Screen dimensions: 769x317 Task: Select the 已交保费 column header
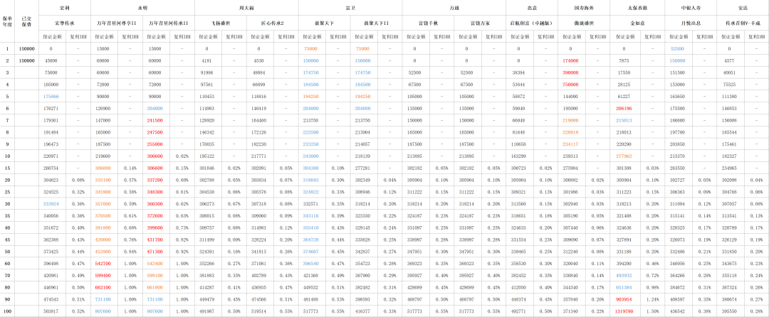coord(27,23)
